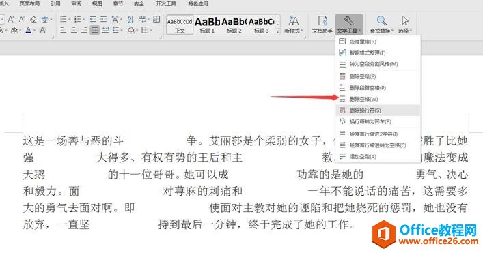Click the borders icon

tap(145, 30)
